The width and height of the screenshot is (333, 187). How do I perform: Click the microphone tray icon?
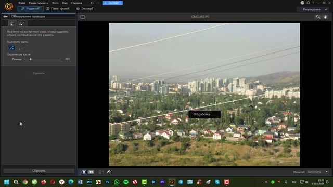click(x=286, y=182)
